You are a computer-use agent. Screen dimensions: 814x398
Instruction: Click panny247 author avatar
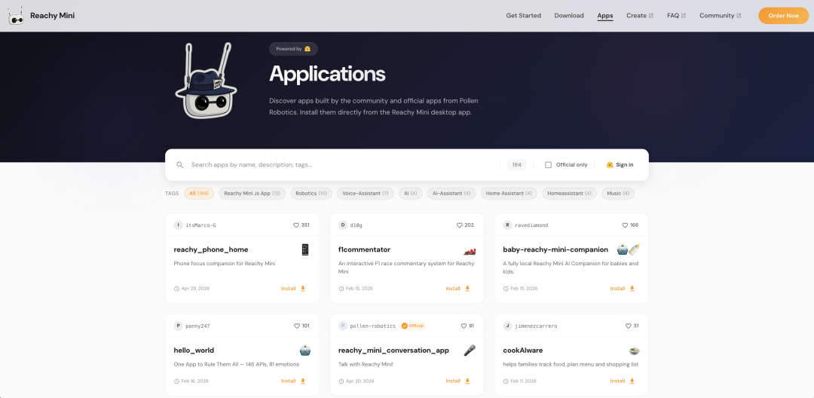tap(178, 326)
